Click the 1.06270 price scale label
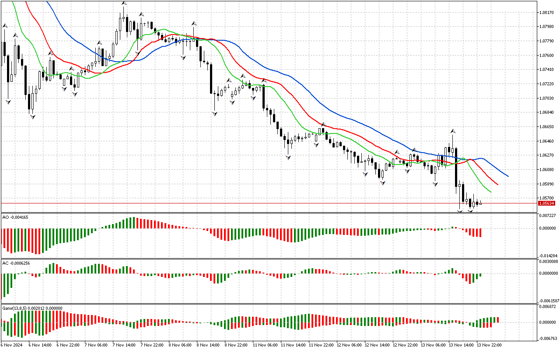The height and width of the screenshot is (350, 560). point(547,155)
